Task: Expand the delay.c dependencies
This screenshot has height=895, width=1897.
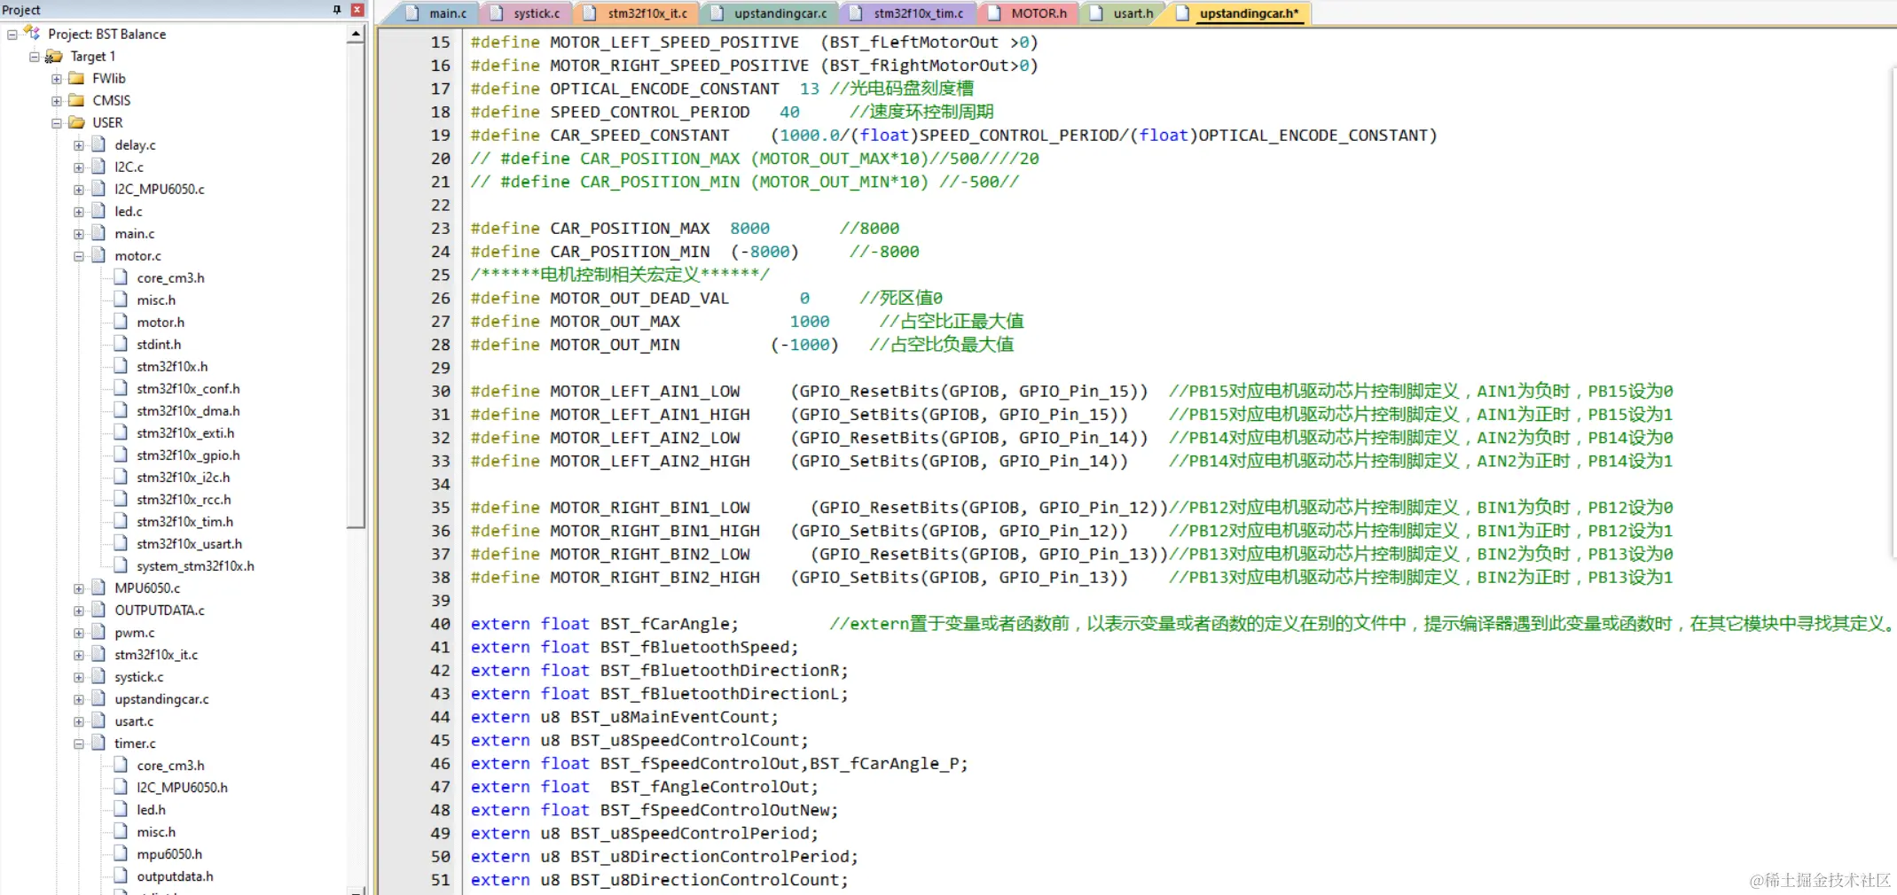Action: (79, 145)
